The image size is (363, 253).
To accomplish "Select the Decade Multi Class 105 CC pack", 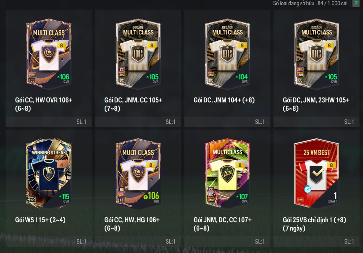I will [138, 54].
